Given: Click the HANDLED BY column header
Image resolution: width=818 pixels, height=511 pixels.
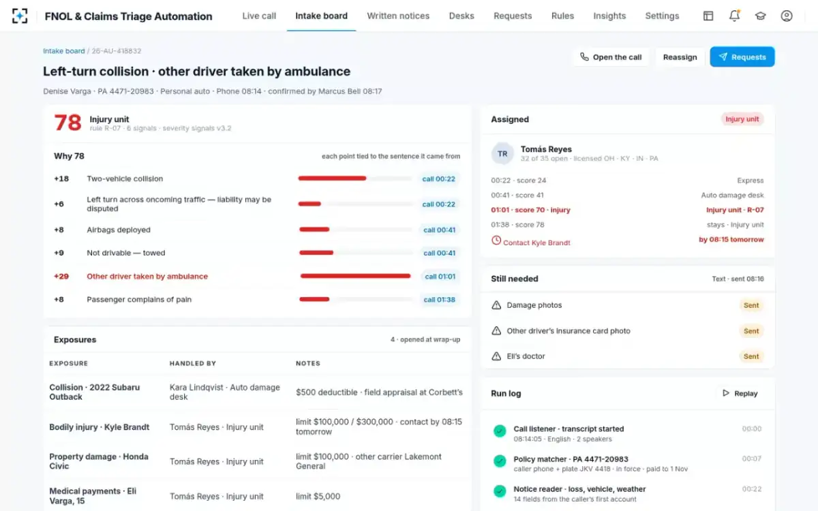Looking at the screenshot, I should [192, 363].
